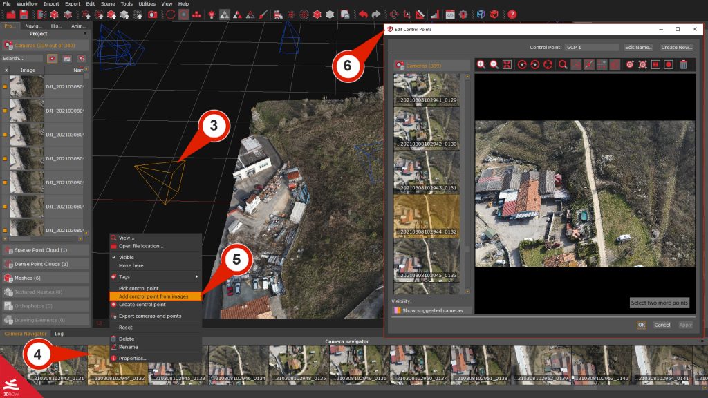708x398 pixels.
Task: Click the triangle ruler measurement icon
Action: click(420, 15)
